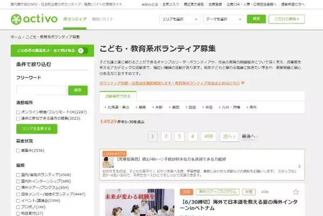Open activoとは in top menu
The height and width of the screenshot is (216, 323).
pos(150,4)
